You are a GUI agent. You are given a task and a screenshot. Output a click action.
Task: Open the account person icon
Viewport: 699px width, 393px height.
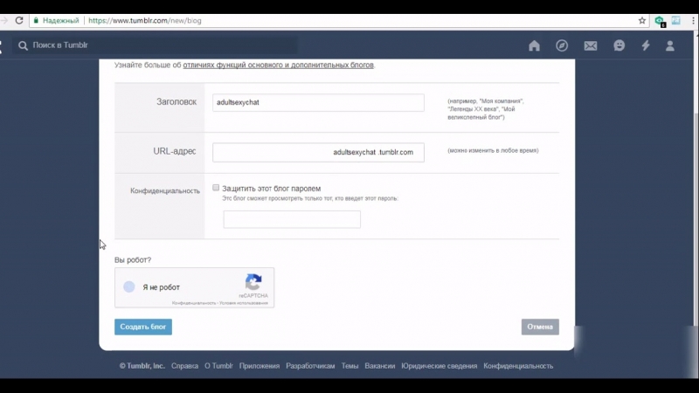click(670, 45)
